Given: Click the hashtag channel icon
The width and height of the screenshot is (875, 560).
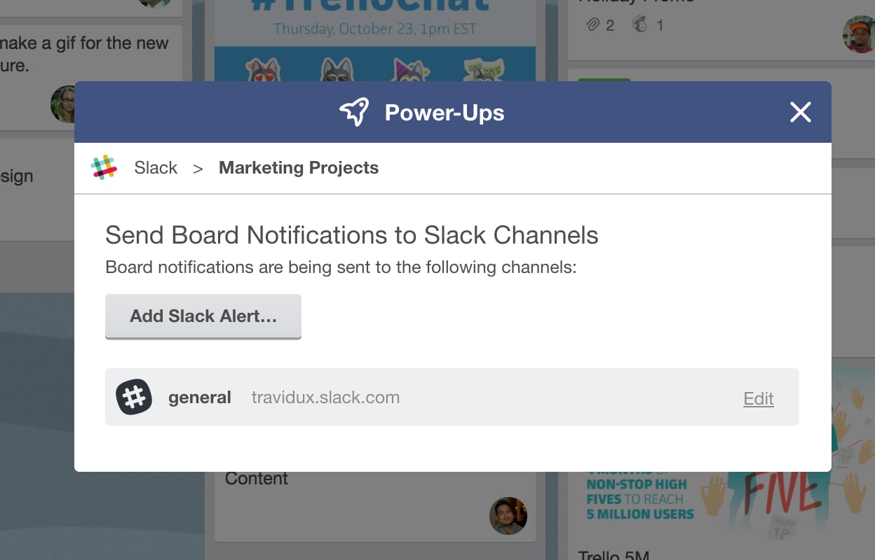Looking at the screenshot, I should coord(134,397).
